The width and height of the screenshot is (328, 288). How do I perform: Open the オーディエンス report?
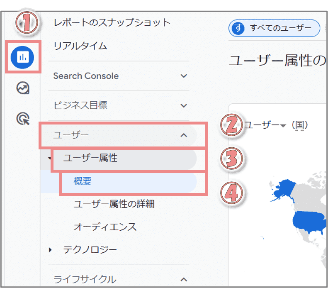pyautogui.click(x=105, y=227)
